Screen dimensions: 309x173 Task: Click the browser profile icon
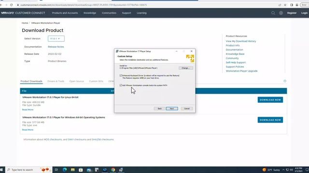[297, 5]
